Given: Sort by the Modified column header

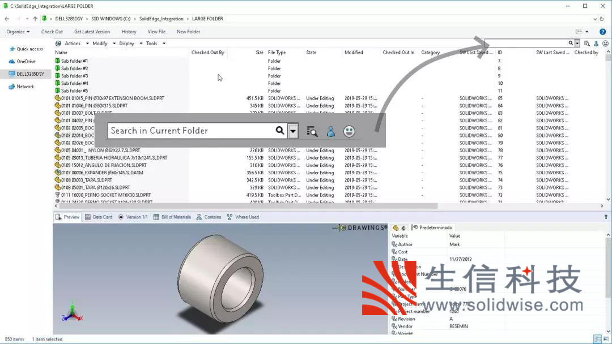Looking at the screenshot, I should (x=354, y=52).
